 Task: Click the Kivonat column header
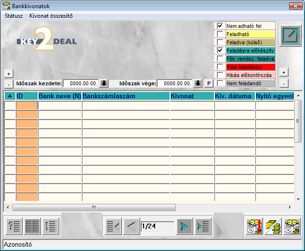(192, 96)
